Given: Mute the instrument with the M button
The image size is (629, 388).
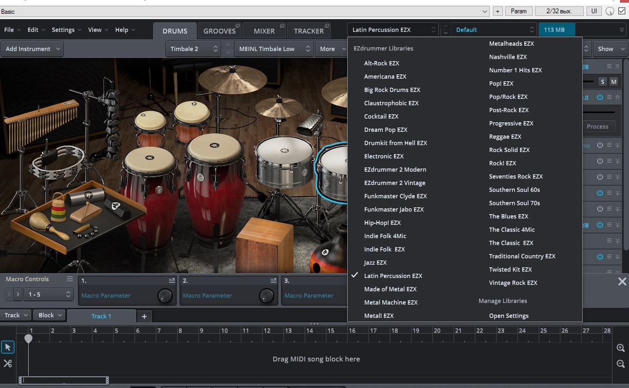Looking at the screenshot, I should click(x=614, y=81).
